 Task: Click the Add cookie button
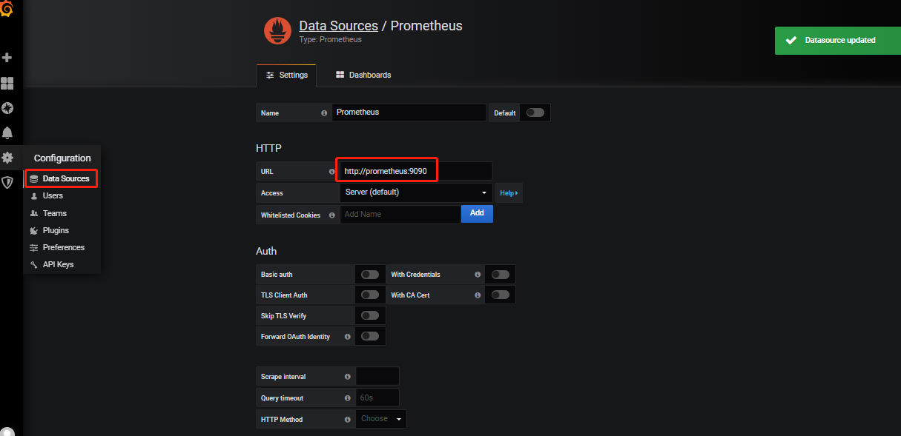477,213
